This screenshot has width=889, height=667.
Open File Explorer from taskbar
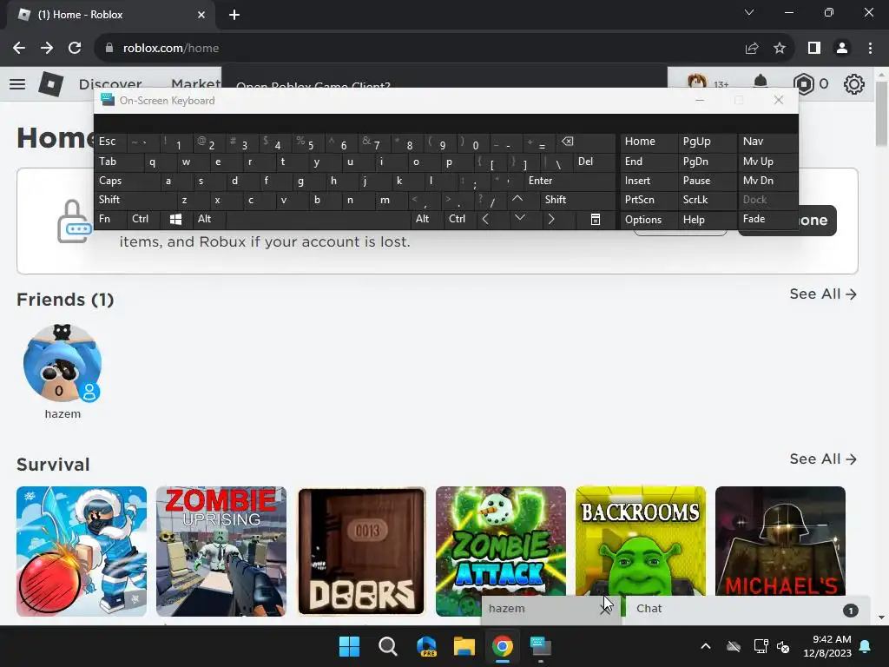pos(464,646)
